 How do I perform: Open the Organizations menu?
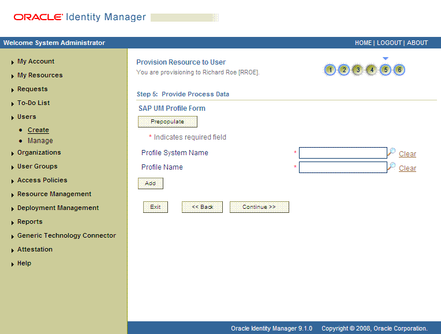39,152
